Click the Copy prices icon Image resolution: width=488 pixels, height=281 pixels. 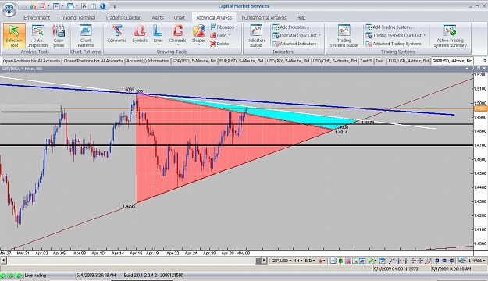[x=59, y=36]
